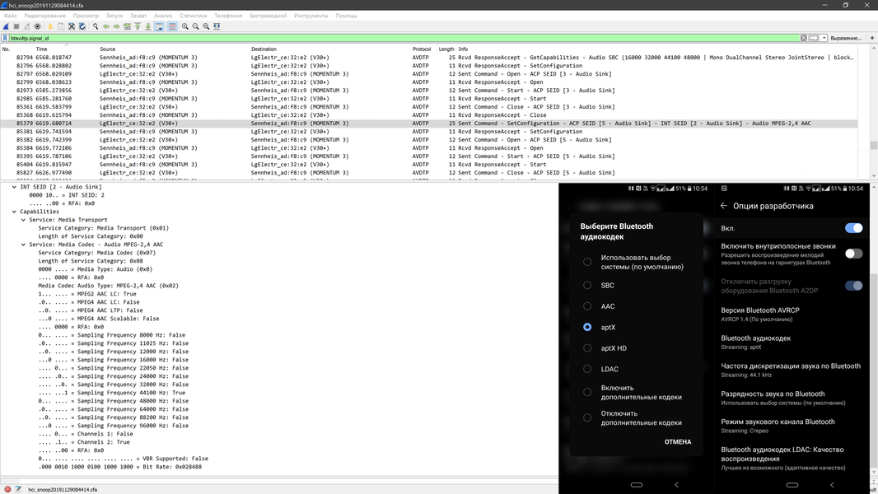Open the Статистика menu
Image resolution: width=878 pixels, height=494 pixels.
pyautogui.click(x=194, y=16)
